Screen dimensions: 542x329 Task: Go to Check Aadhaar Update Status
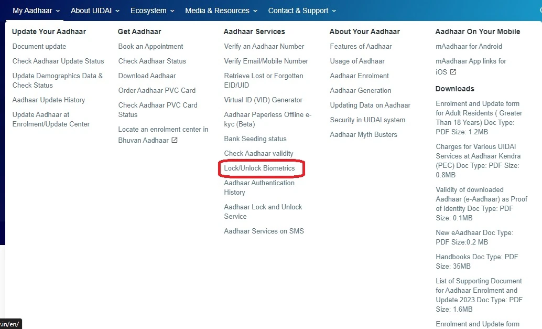tap(58, 61)
